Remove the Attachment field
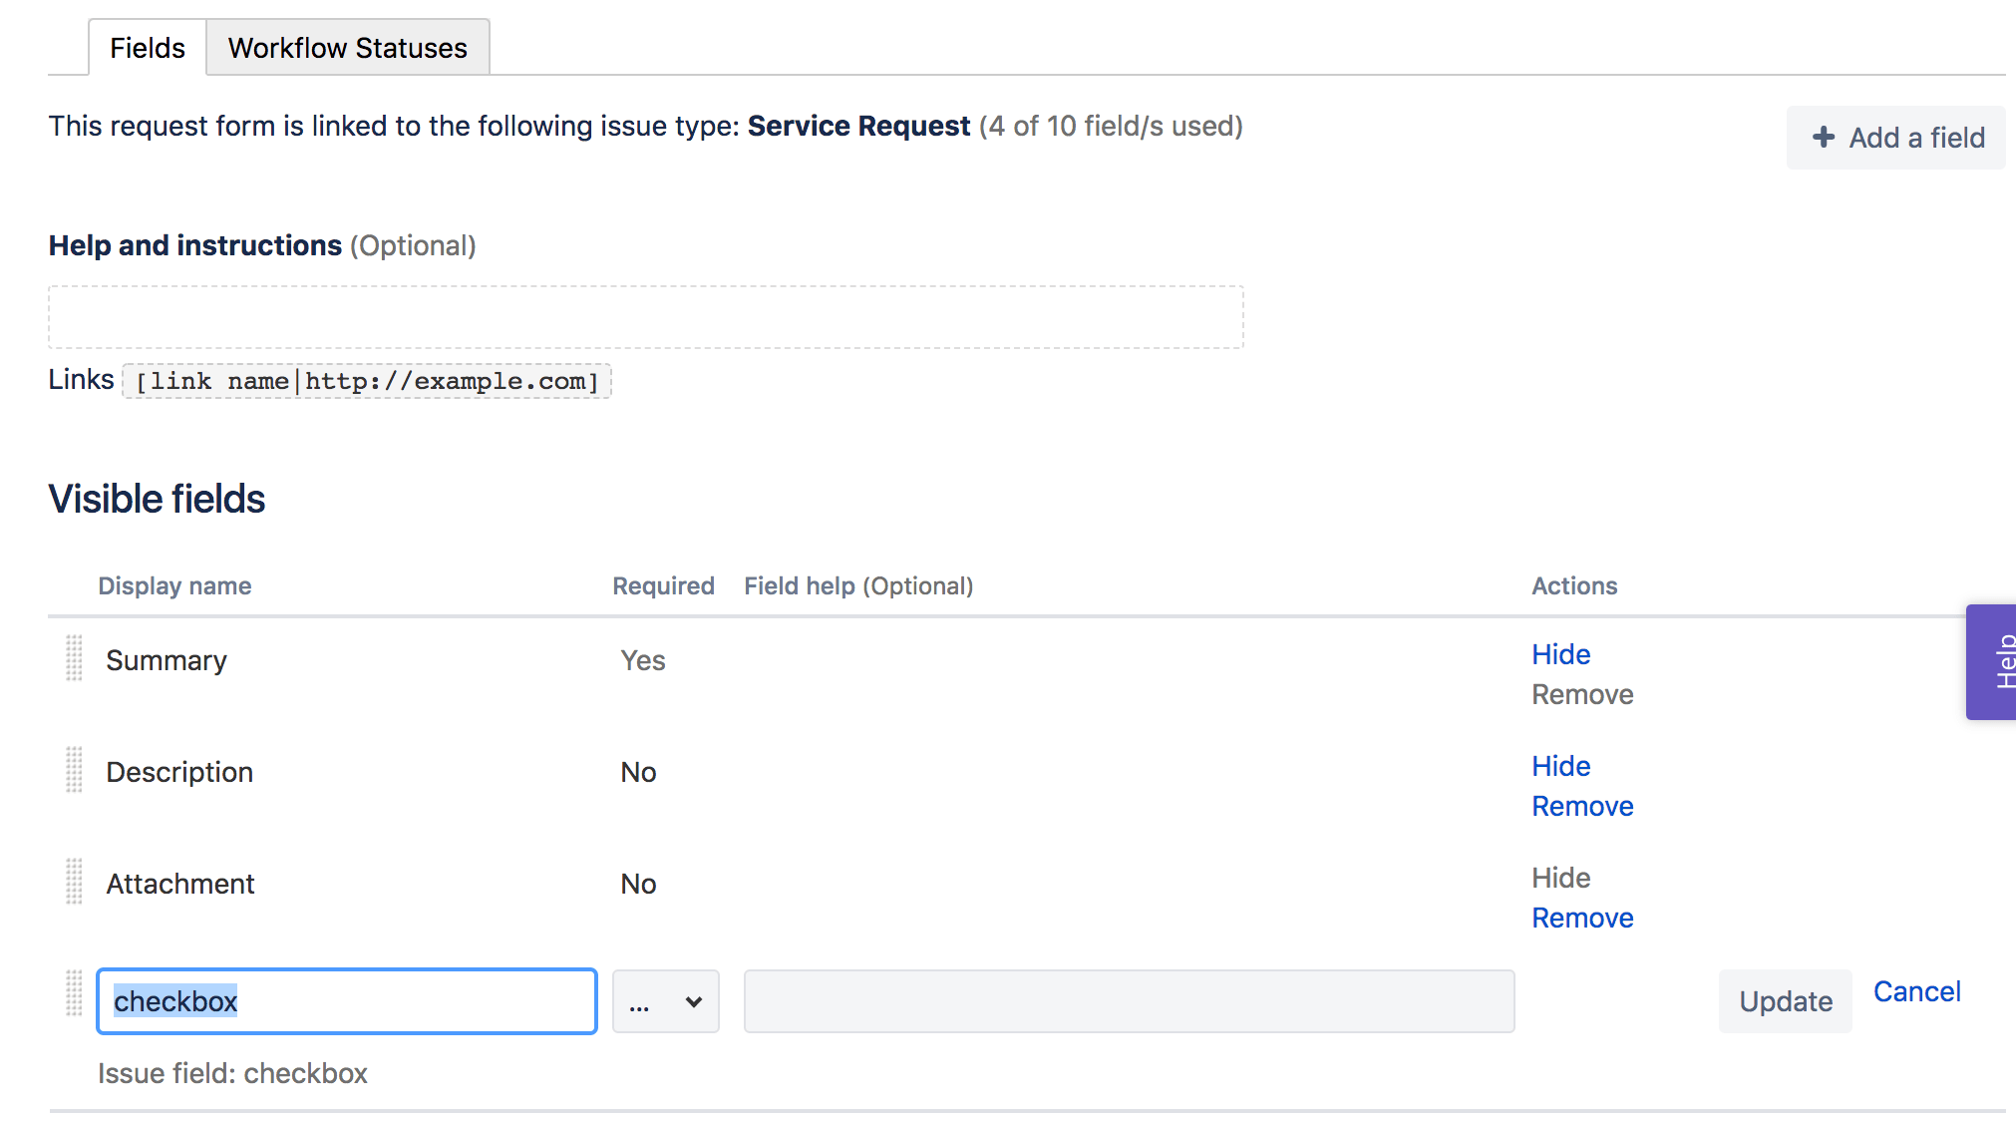Image resolution: width=2016 pixels, height=1123 pixels. coord(1582,918)
